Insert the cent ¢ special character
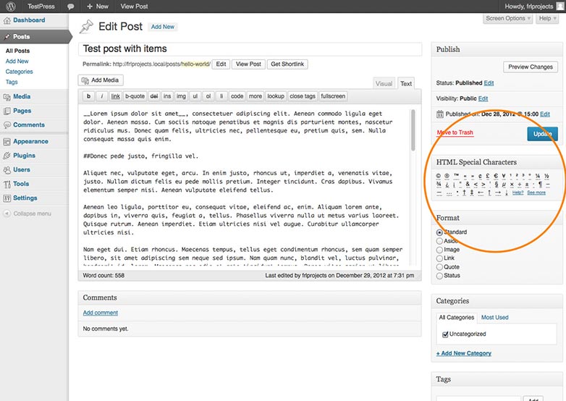 tap(480, 176)
